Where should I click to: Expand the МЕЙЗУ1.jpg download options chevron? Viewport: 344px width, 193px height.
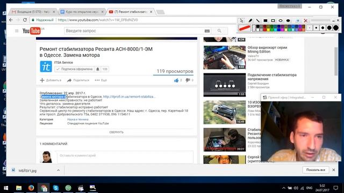59,170
